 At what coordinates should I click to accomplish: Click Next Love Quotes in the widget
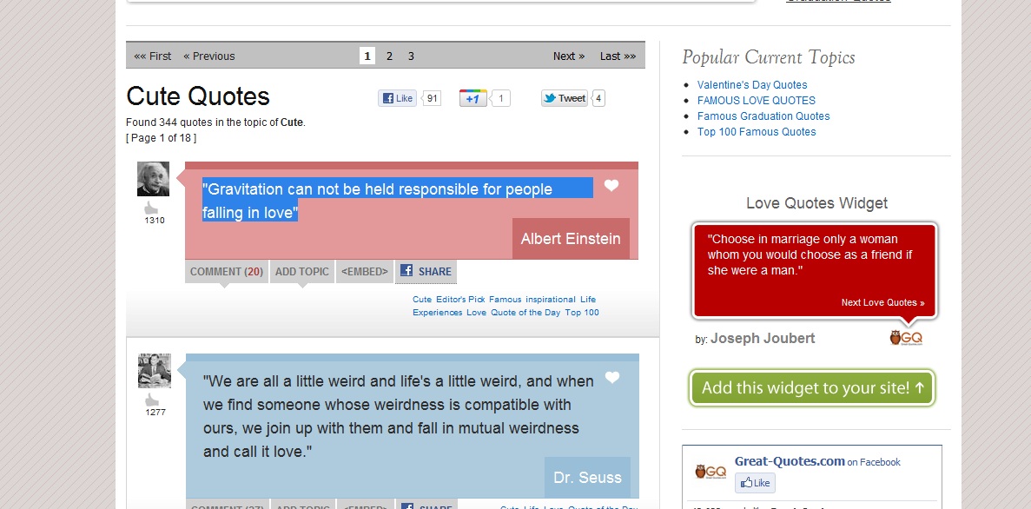(883, 302)
